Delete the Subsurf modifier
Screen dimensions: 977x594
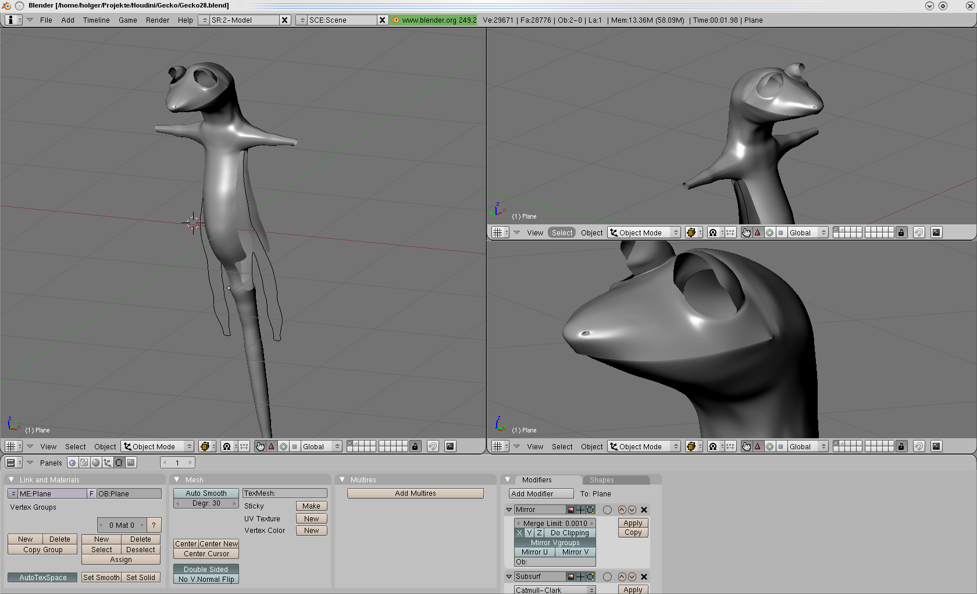[644, 577]
